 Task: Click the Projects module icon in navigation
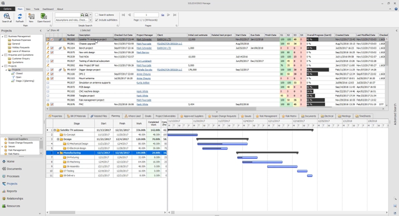[4, 184]
